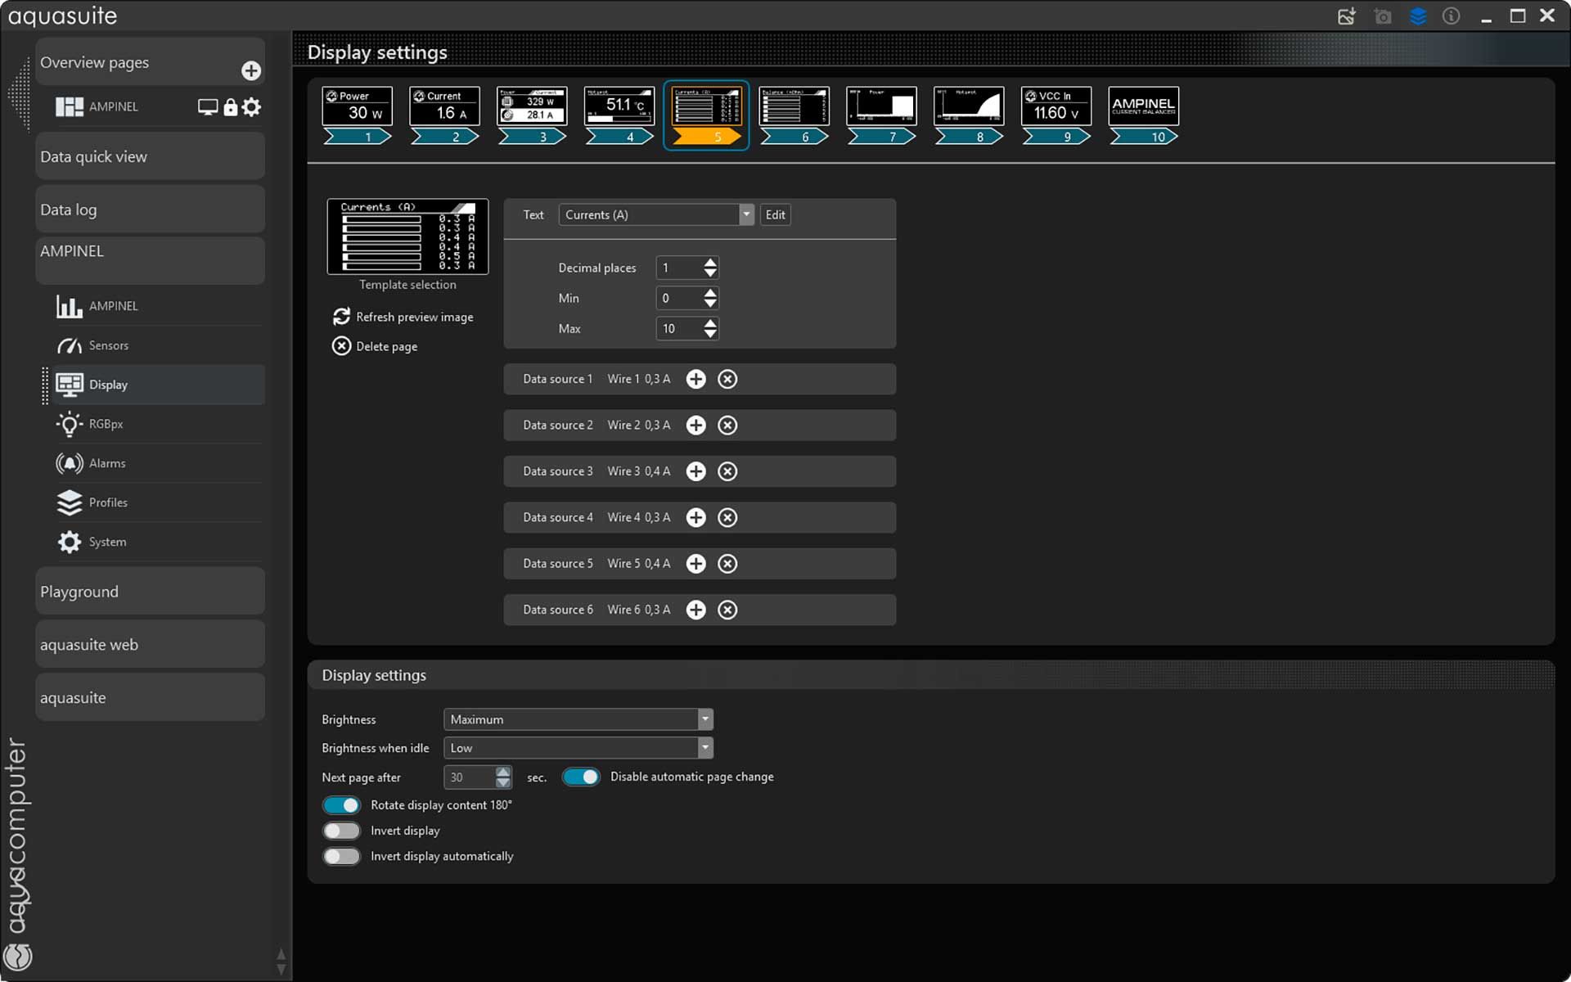This screenshot has width=1571, height=982.
Task: Expand Brightness when idle dropdown
Action: [x=578, y=748]
